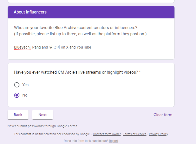Go back with the Back button
Image resolution: width=196 pixels, height=144 pixels.
pos(18,115)
